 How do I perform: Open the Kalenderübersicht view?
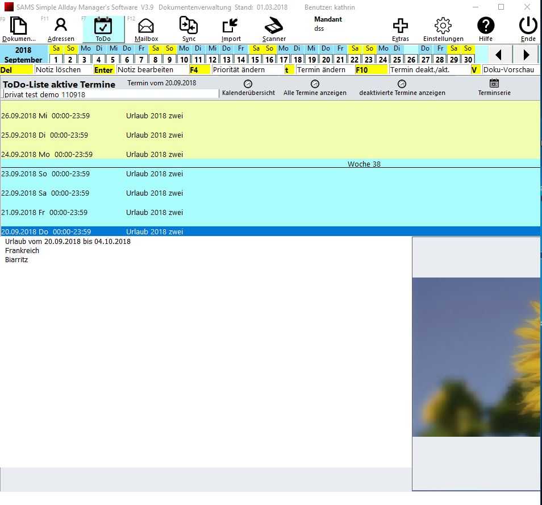248,88
